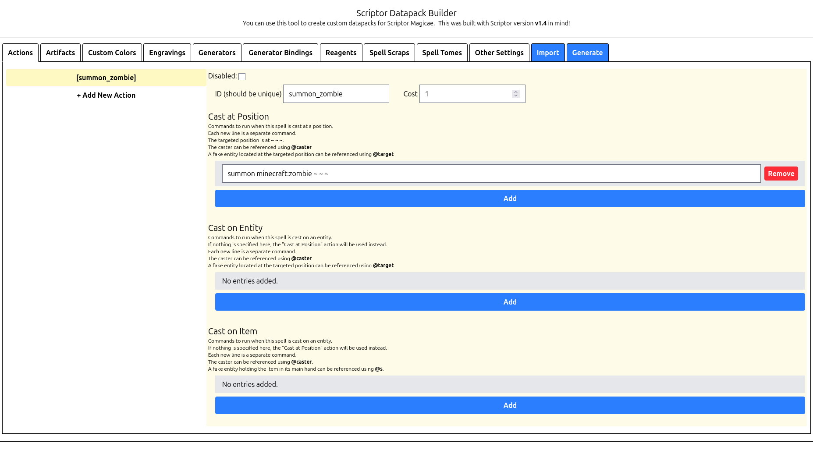Open the Spell Tomes tab
This screenshot has height=450, width=813.
click(x=442, y=53)
